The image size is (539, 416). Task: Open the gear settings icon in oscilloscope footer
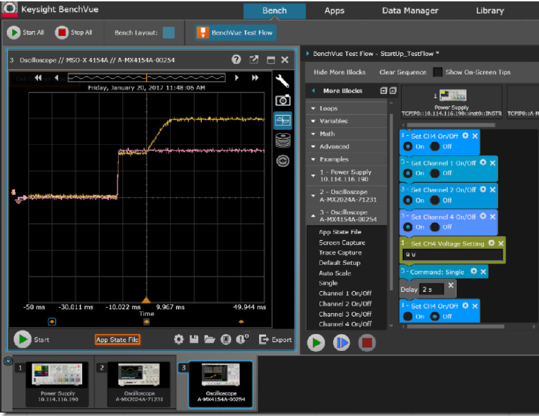[179, 339]
